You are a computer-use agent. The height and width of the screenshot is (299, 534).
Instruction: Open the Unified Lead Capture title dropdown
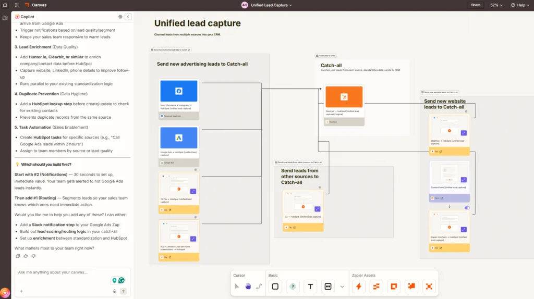pos(271,5)
